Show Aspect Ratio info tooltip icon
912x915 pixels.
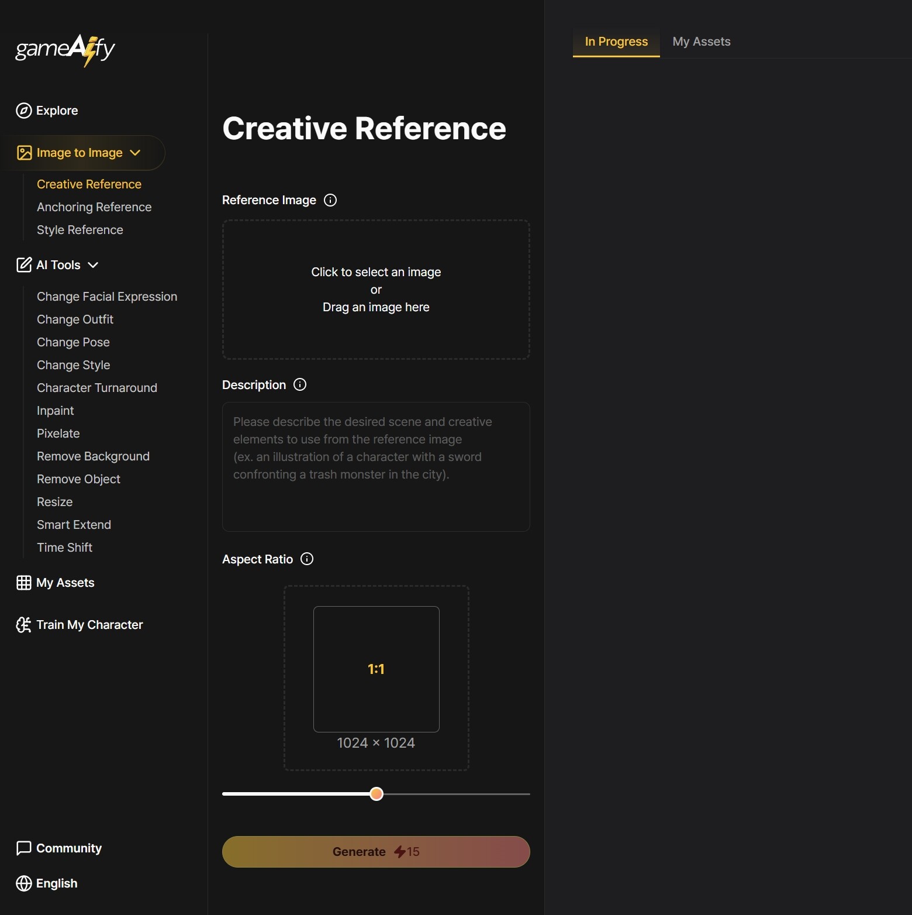pyautogui.click(x=307, y=559)
